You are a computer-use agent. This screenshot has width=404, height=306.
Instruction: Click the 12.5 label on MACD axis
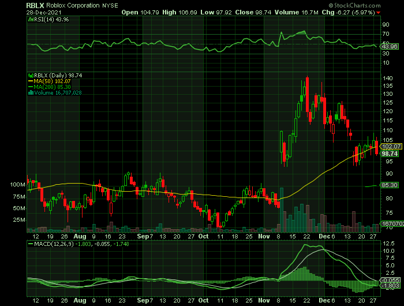point(389,244)
